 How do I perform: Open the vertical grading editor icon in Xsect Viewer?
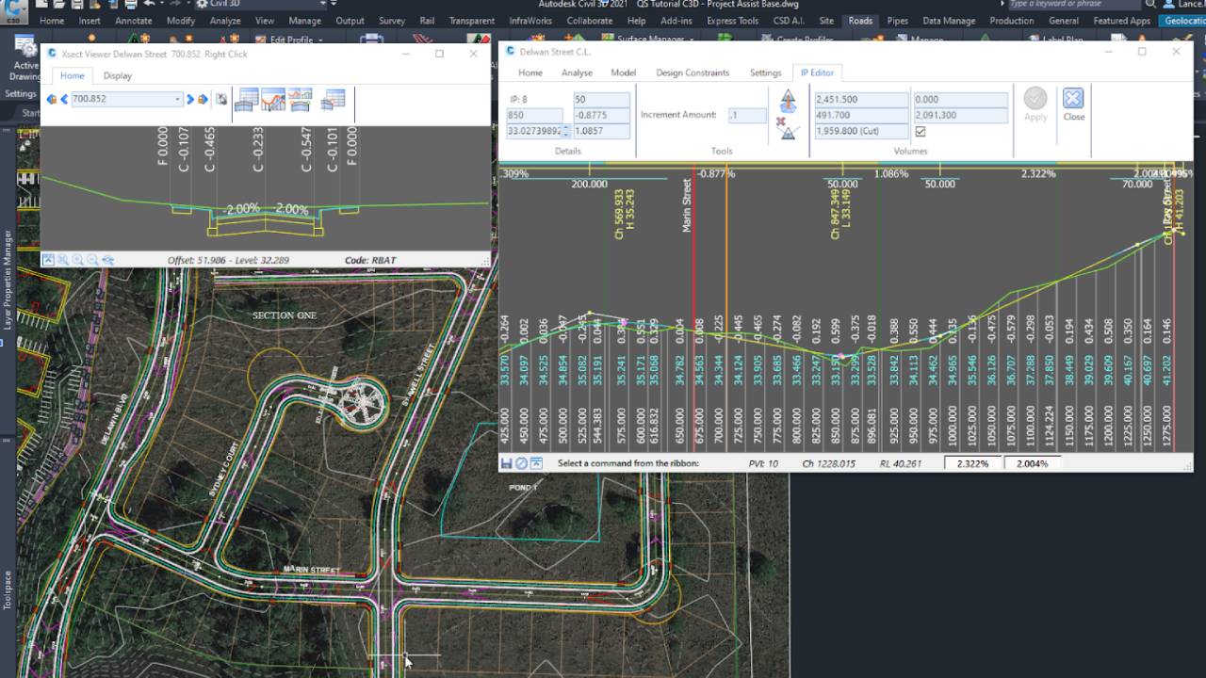[x=273, y=100]
